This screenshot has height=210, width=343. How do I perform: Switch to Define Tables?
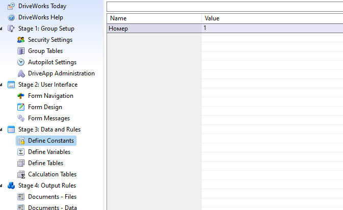(45, 163)
